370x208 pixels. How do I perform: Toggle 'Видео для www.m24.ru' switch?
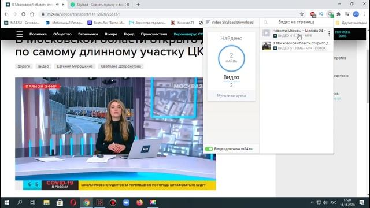point(209,149)
